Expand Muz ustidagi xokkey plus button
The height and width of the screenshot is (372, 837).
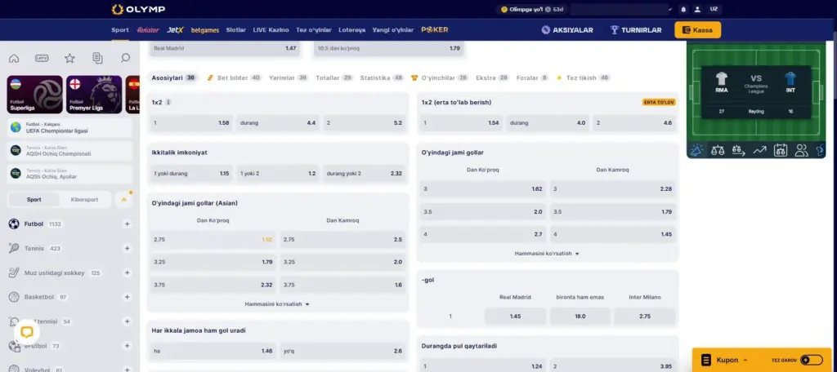[x=127, y=272]
